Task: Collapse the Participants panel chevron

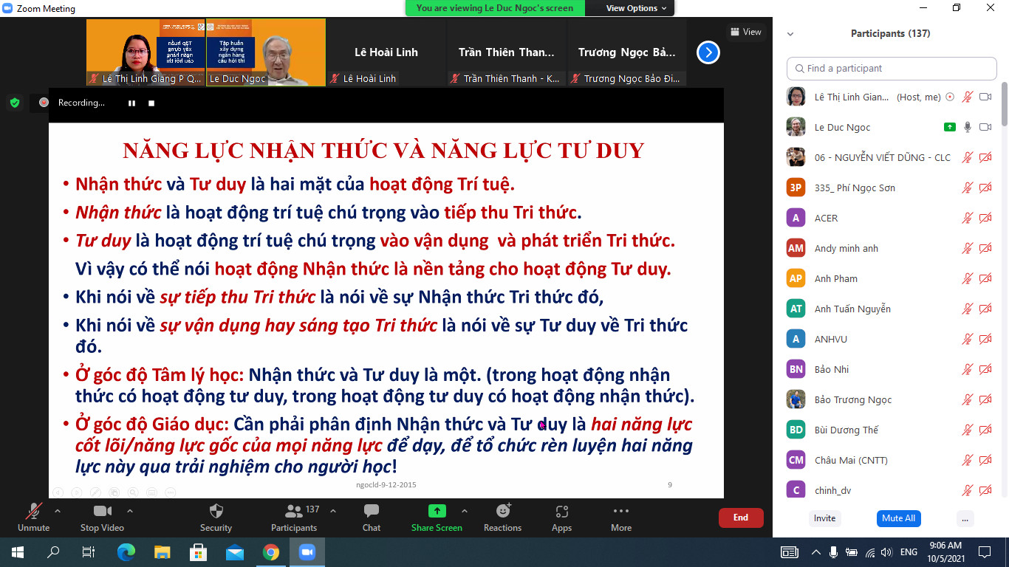Action: click(790, 34)
